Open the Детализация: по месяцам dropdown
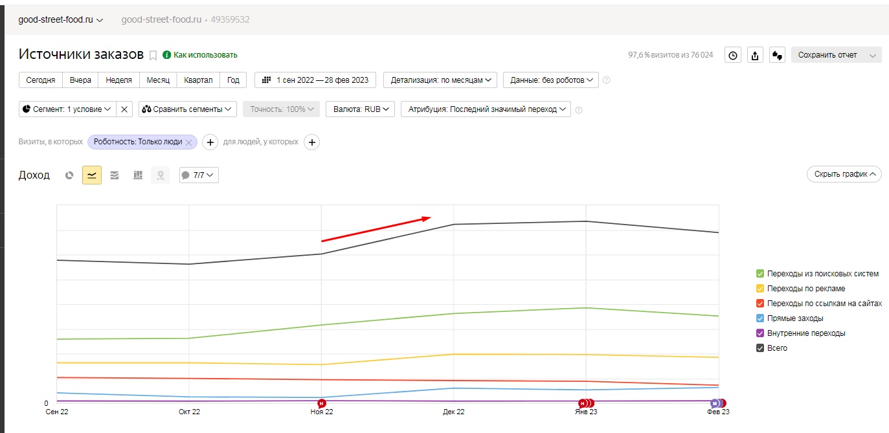This screenshot has height=433, width=889. (x=440, y=80)
